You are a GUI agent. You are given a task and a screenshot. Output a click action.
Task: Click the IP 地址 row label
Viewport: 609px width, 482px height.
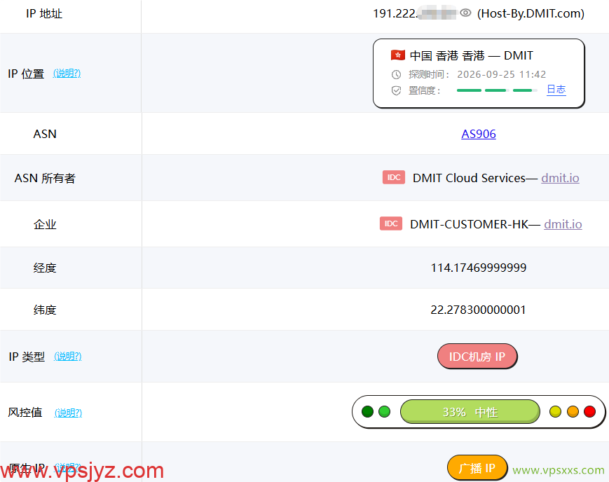coord(44,13)
